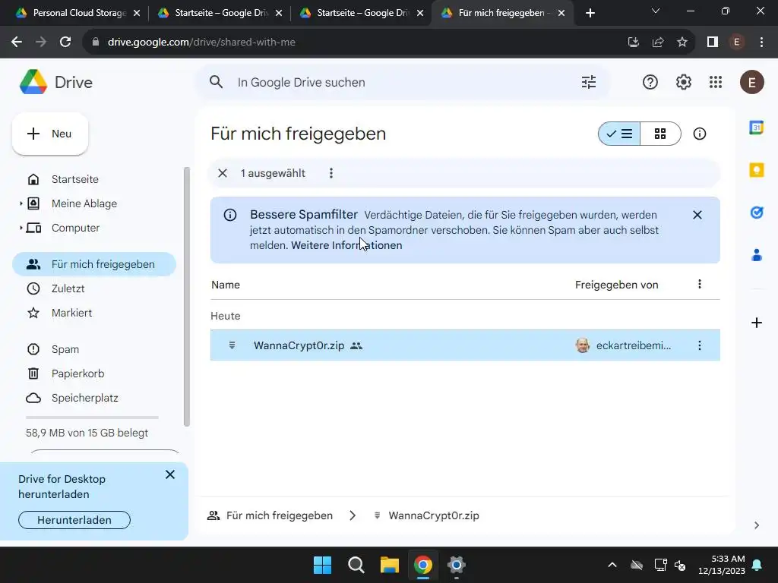
Task: Close the Drive for Desktop promo
Action: pos(169,475)
